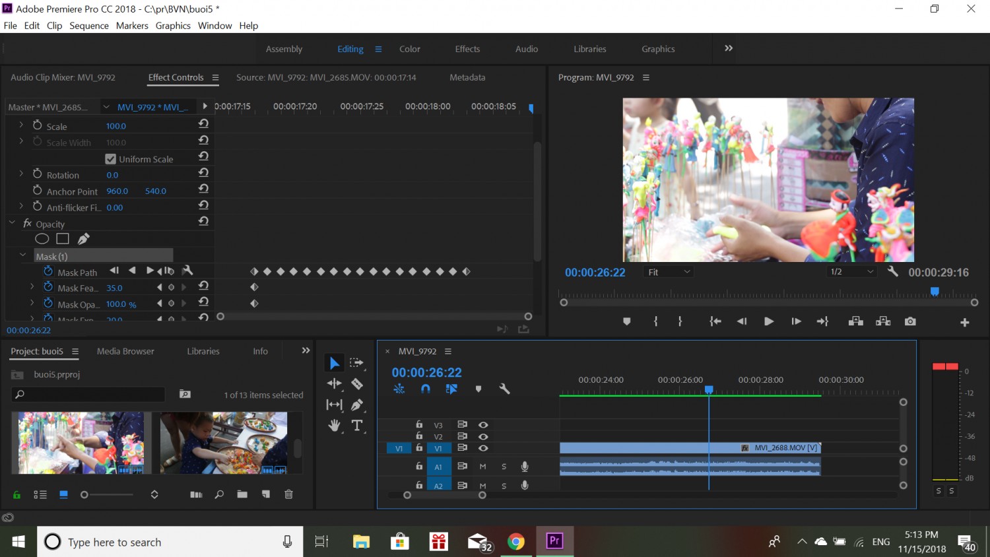The height and width of the screenshot is (557, 990).
Task: Switch to the Color workspace
Action: tap(410, 49)
